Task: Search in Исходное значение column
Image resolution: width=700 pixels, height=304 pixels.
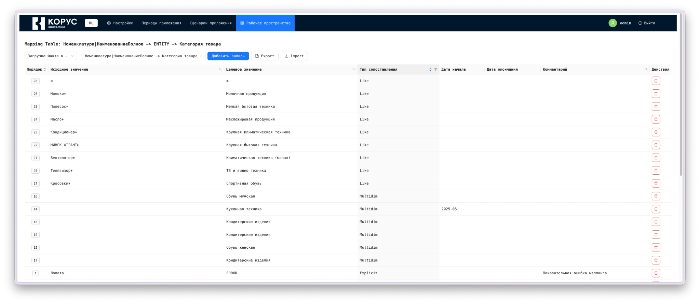Action: tap(220, 69)
